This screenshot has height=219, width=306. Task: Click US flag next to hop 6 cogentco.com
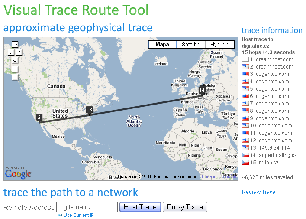click(x=245, y=96)
